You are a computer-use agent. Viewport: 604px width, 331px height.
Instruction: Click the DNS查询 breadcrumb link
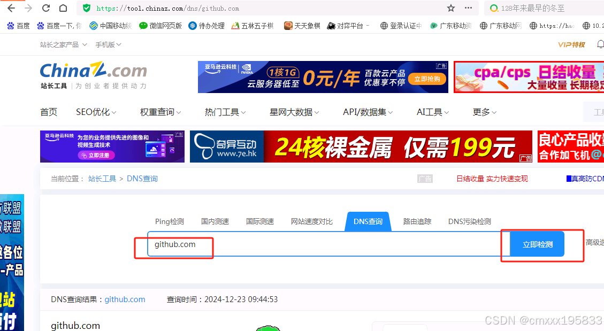tap(142, 179)
